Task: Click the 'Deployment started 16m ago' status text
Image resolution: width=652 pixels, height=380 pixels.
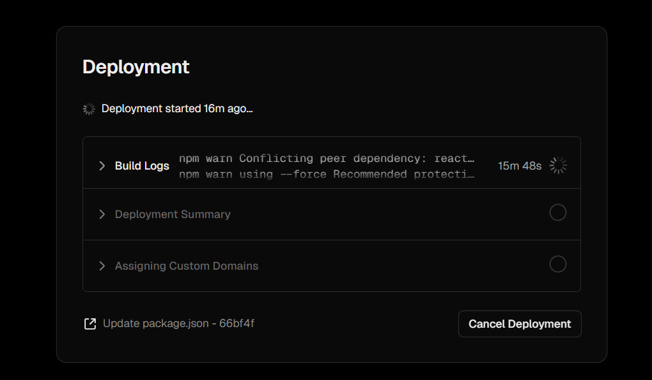Action: 177,108
